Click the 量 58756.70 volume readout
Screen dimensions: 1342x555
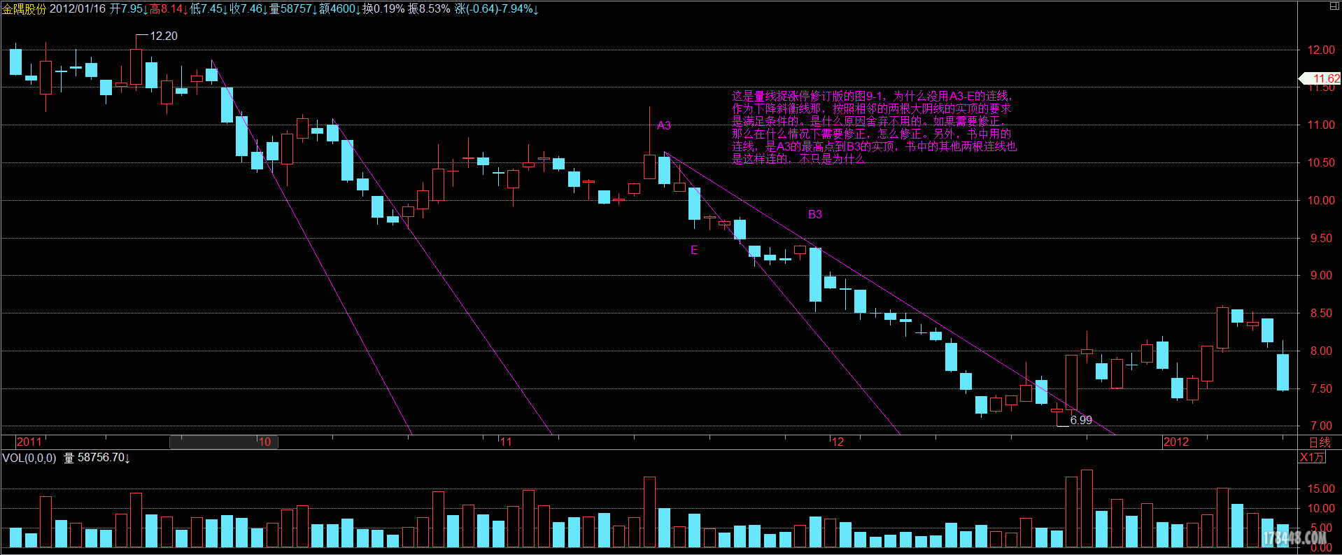pyautogui.click(x=97, y=458)
